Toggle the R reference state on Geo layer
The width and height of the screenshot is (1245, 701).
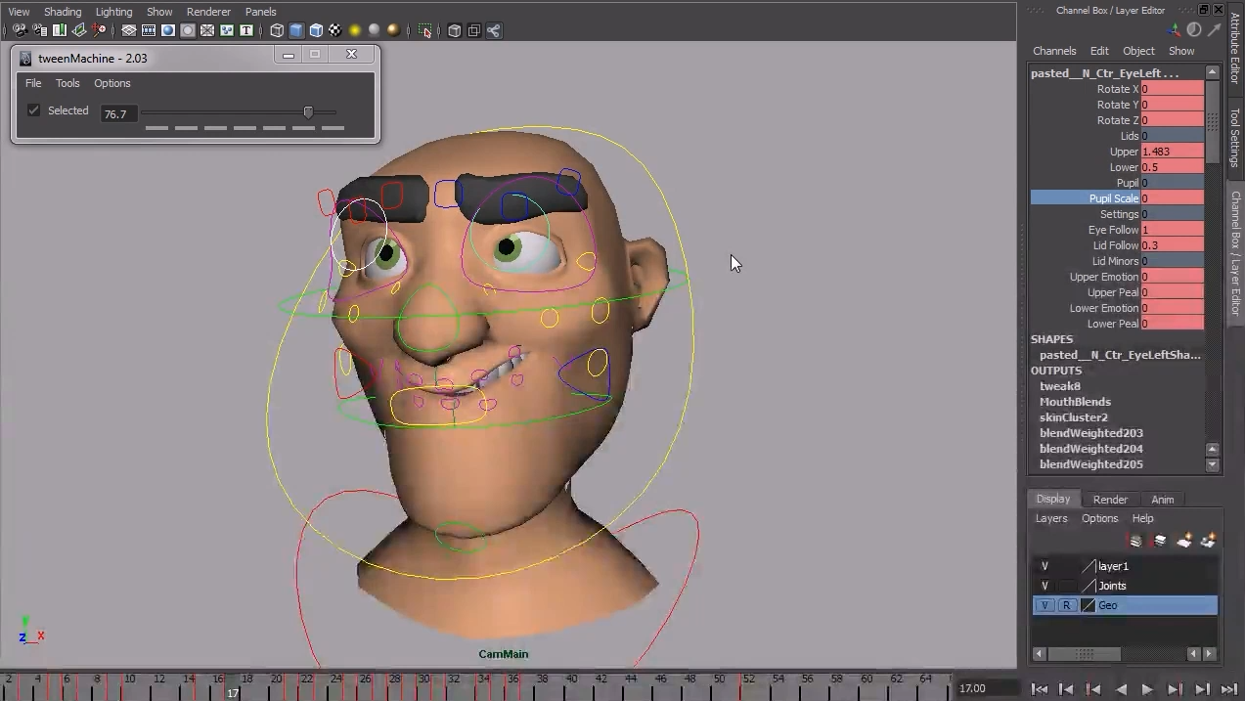coord(1066,605)
